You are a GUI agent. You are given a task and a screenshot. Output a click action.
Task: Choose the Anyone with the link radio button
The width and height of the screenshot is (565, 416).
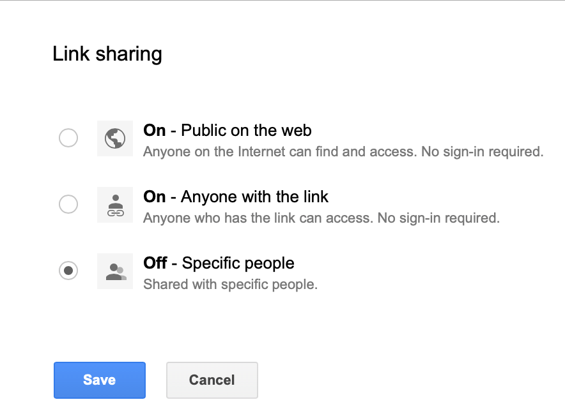tap(68, 204)
